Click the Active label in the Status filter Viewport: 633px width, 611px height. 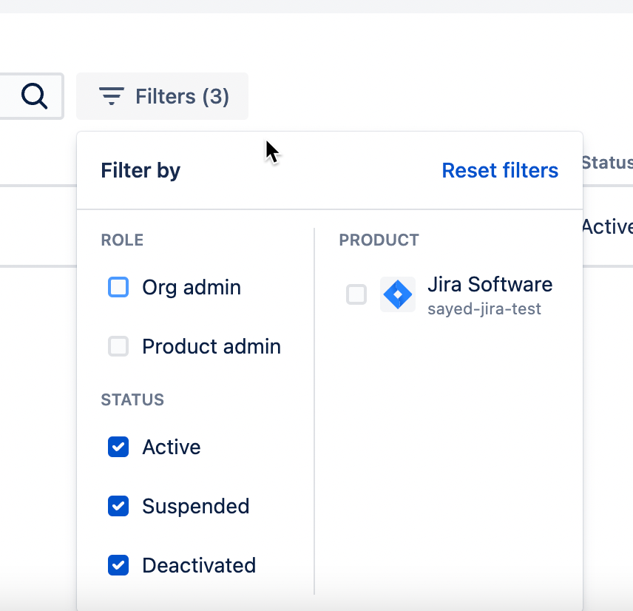pyautogui.click(x=172, y=447)
